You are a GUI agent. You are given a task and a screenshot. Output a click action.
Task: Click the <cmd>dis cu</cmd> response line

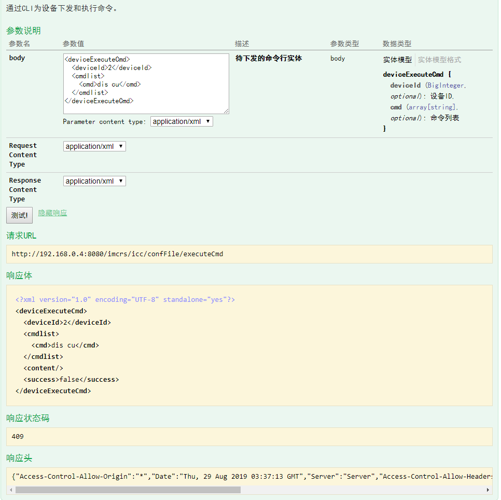[x=65, y=345]
